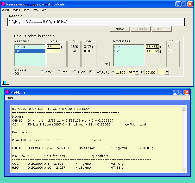Screen dimensions: 195x183
Task: Select the gram units radio button
Action: pos(42,72)
